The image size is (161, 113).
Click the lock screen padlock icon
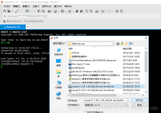(91, 11)
